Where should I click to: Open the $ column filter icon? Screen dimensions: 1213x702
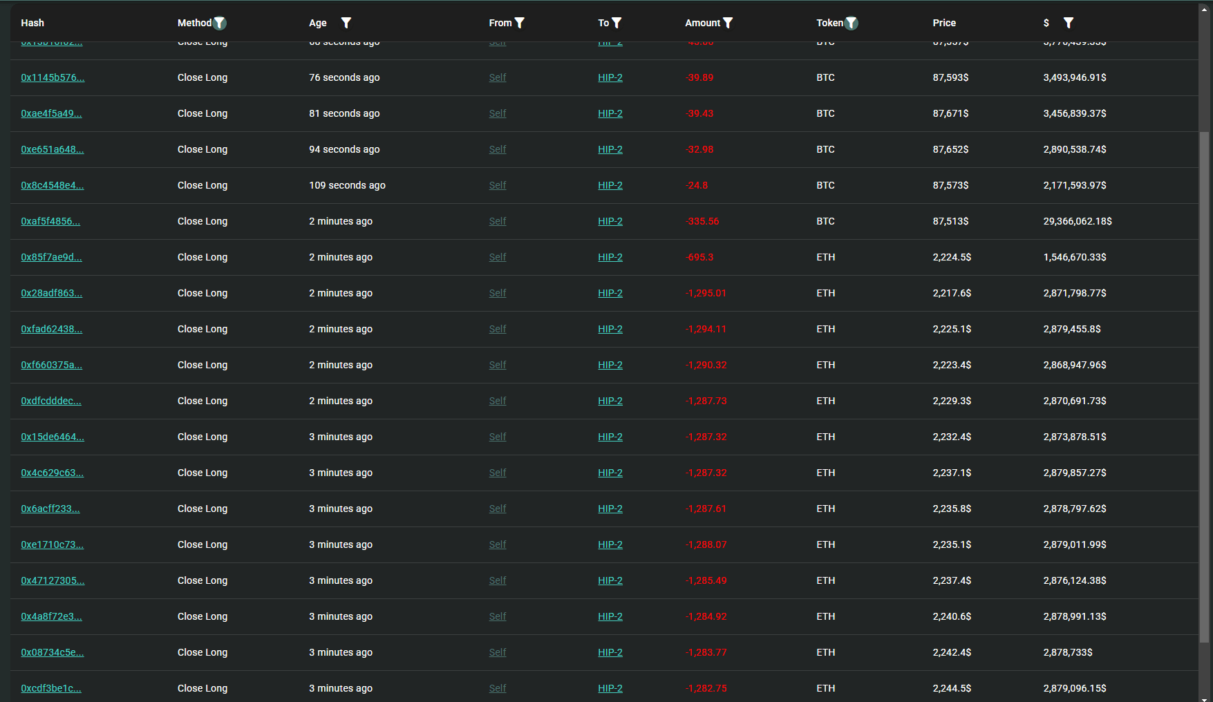(1069, 23)
